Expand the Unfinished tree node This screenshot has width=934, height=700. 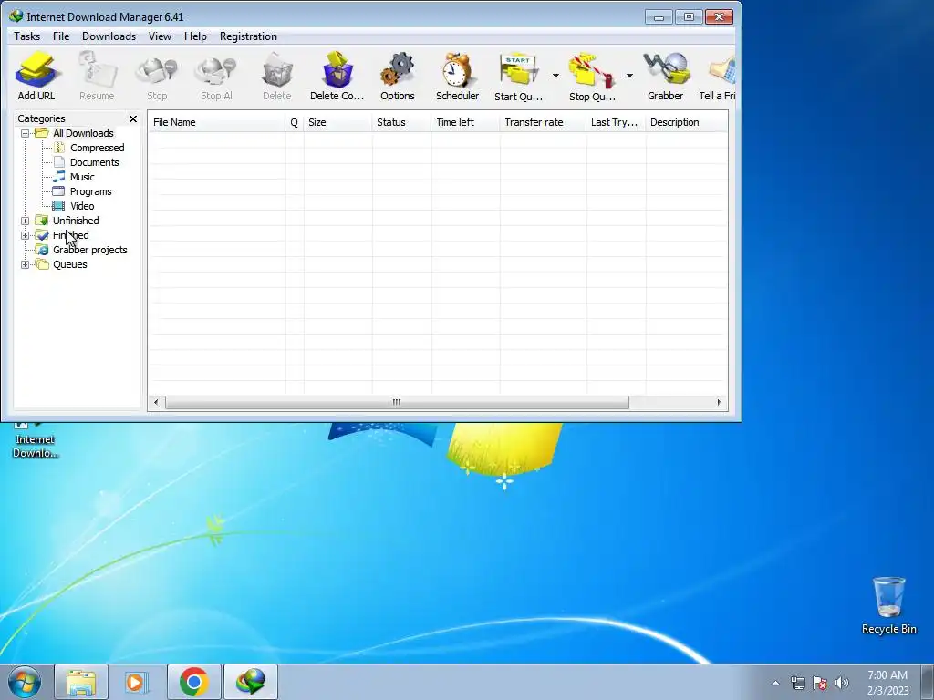coord(25,221)
